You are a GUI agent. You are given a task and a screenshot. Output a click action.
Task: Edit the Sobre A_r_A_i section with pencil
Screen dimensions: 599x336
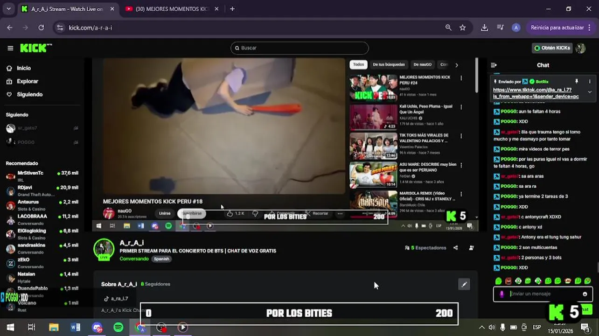coord(464,284)
